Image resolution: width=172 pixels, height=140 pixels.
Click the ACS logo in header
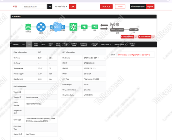(15, 7)
